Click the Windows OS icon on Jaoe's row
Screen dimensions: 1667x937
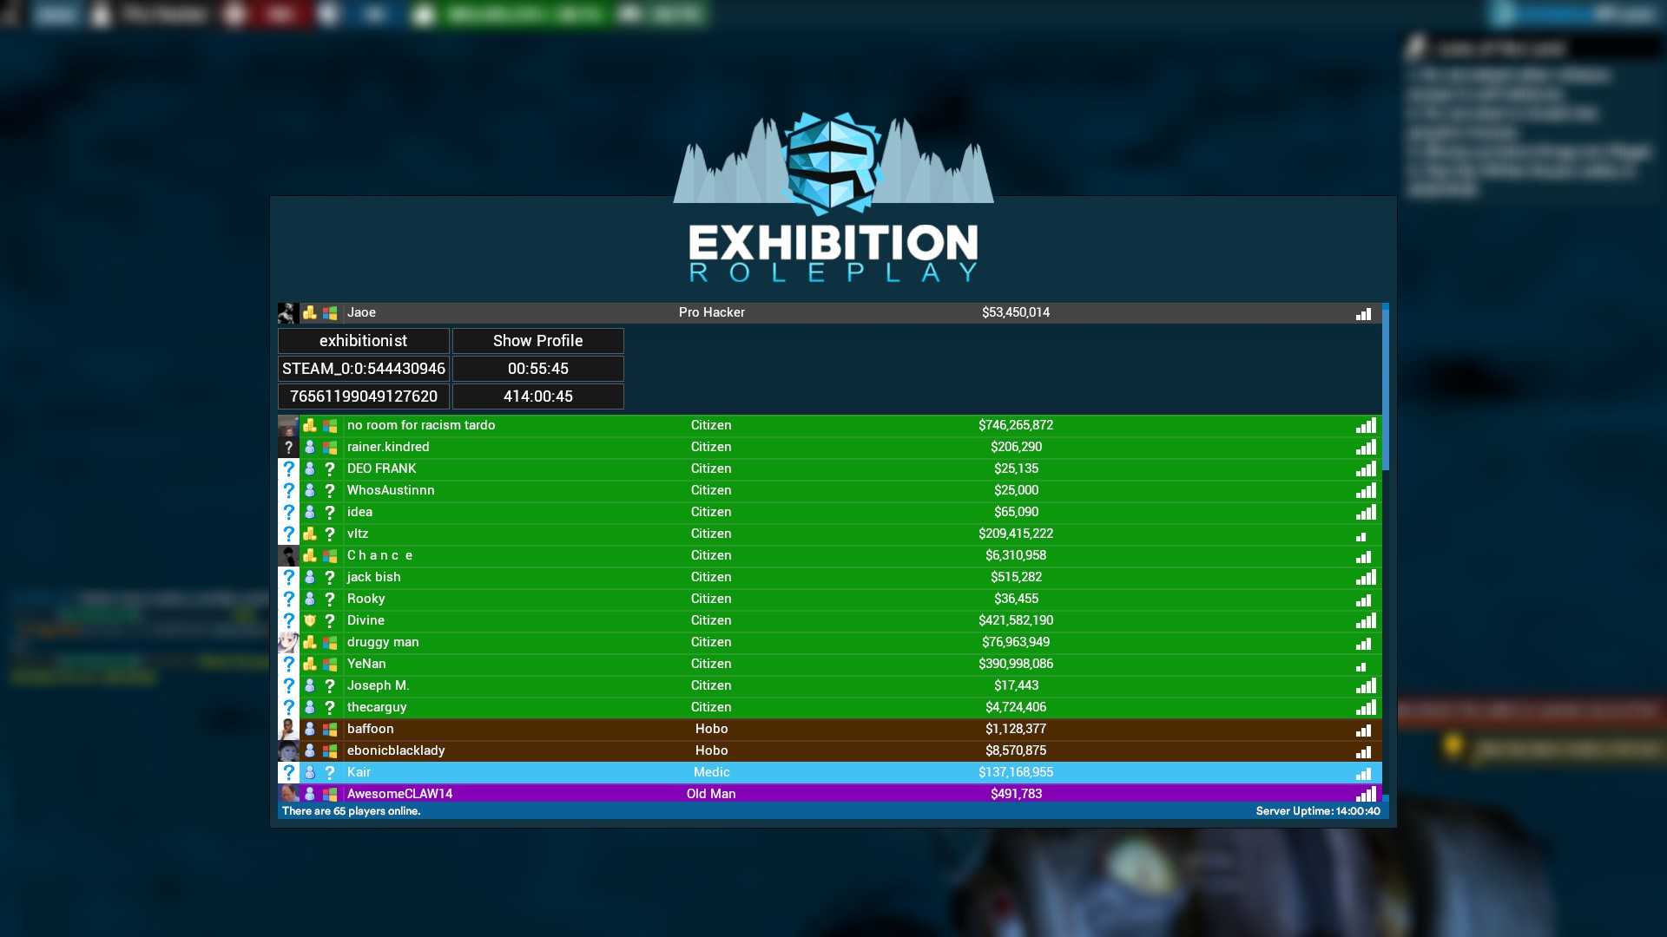point(330,313)
